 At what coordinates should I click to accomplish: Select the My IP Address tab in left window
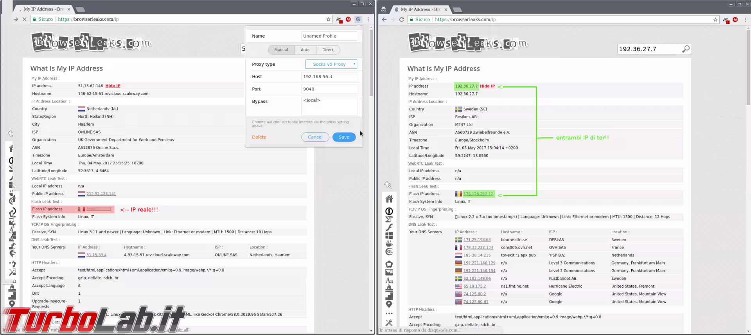44,9
